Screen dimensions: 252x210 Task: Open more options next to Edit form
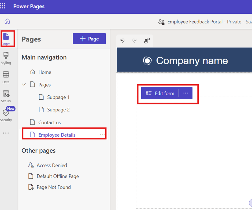(x=186, y=93)
